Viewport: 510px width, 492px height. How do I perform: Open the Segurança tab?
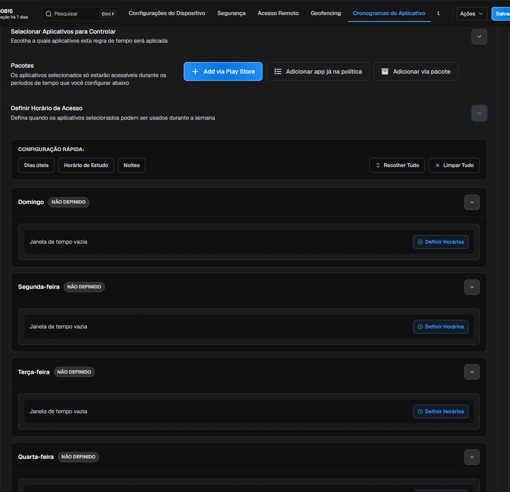tap(232, 13)
